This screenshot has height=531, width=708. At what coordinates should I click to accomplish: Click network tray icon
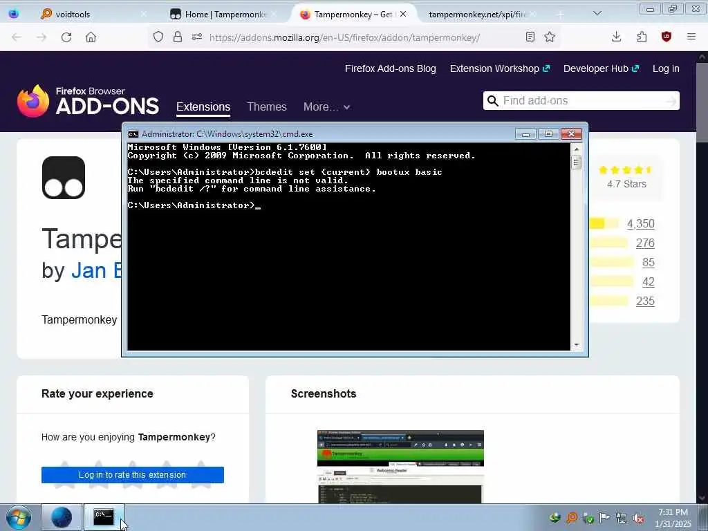point(622,519)
